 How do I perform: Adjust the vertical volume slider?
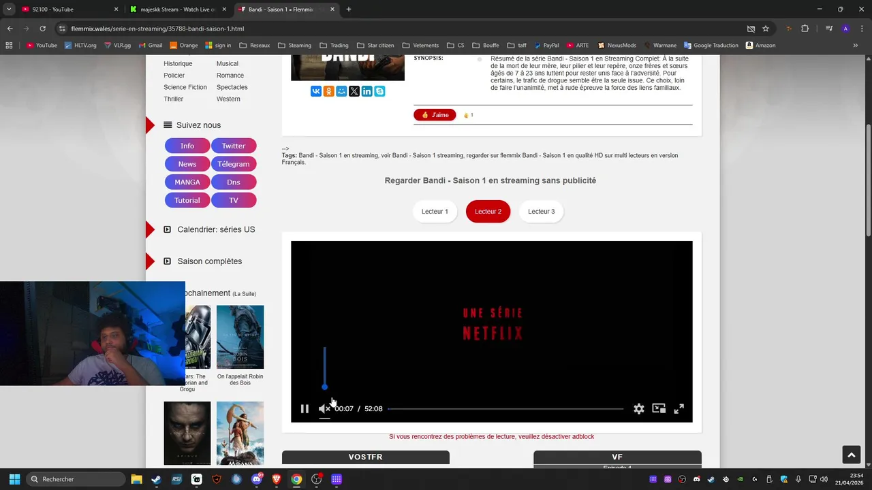click(x=324, y=368)
